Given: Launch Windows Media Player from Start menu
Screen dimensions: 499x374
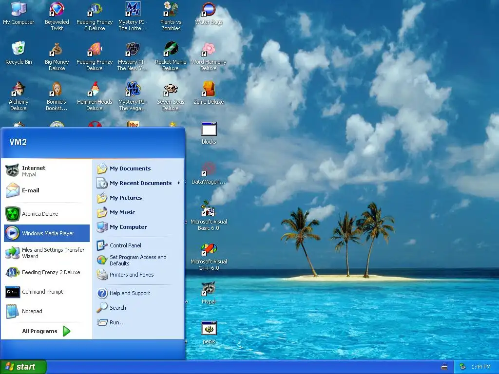Looking at the screenshot, I should pyautogui.click(x=47, y=233).
